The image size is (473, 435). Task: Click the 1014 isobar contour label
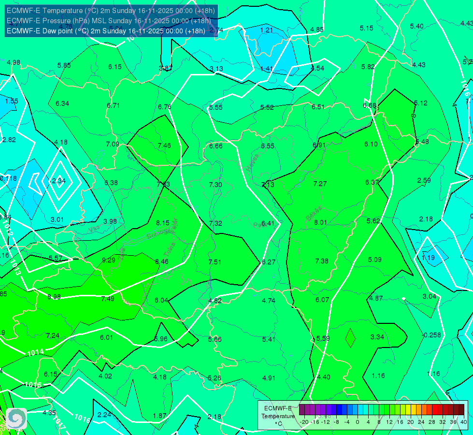click(x=35, y=352)
